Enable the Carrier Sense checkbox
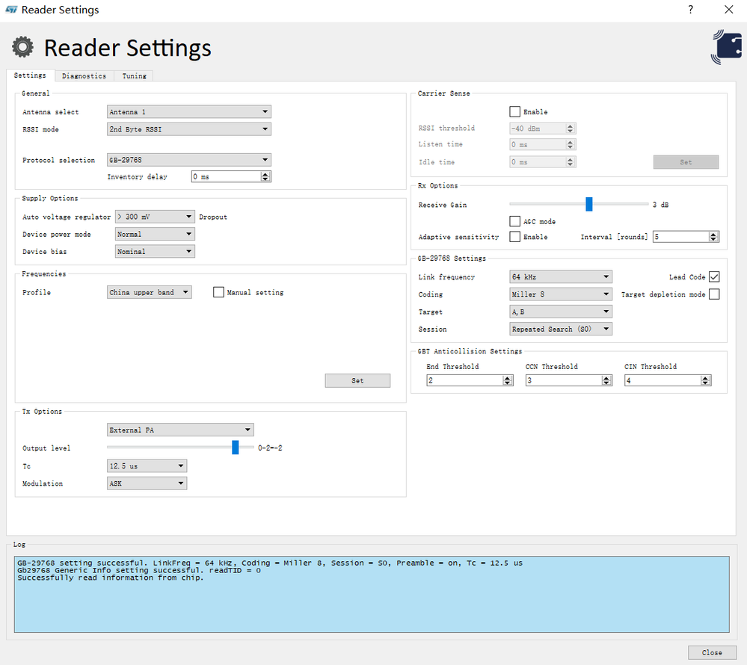Screen dimensions: 747x665 coord(514,112)
